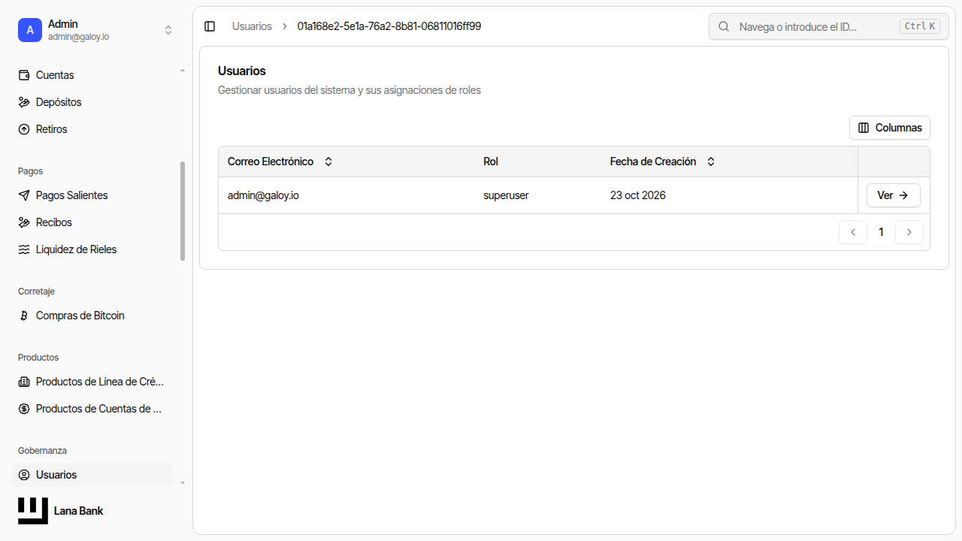This screenshot has height=541, width=962.
Task: Click the Bitcoin symbol icon
Action: tap(23, 316)
